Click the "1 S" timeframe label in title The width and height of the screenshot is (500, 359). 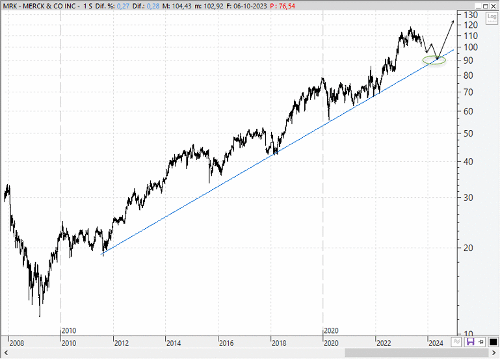(x=88, y=6)
